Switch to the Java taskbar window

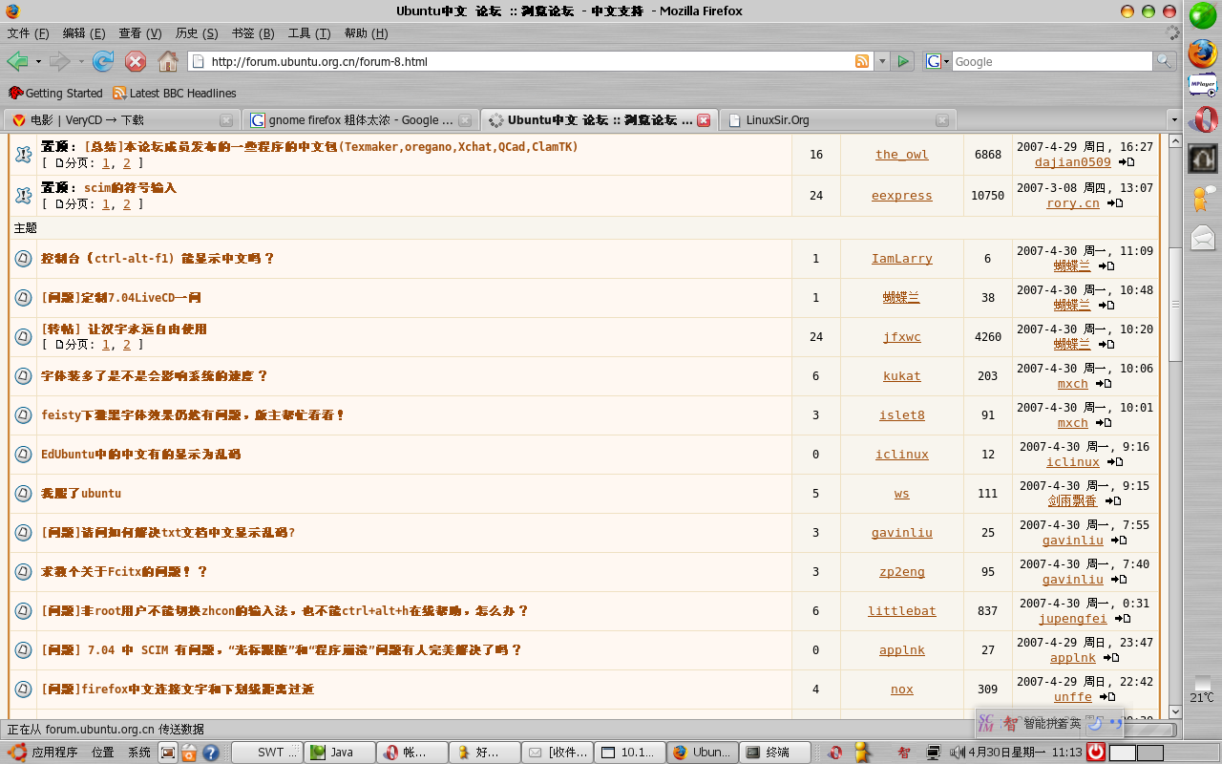tap(340, 753)
